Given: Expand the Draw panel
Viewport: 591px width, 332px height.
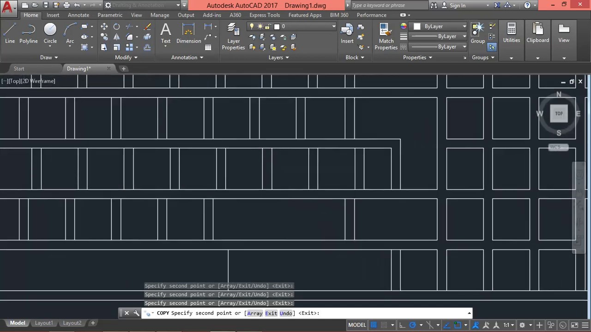Looking at the screenshot, I should [x=49, y=58].
